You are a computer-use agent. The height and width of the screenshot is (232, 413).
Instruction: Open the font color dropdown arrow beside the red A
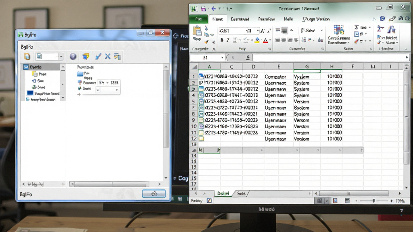(270, 40)
